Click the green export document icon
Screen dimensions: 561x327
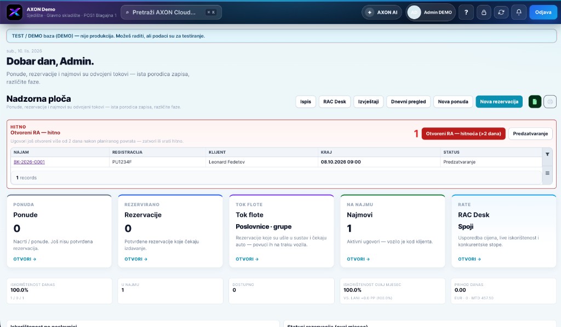pos(535,102)
